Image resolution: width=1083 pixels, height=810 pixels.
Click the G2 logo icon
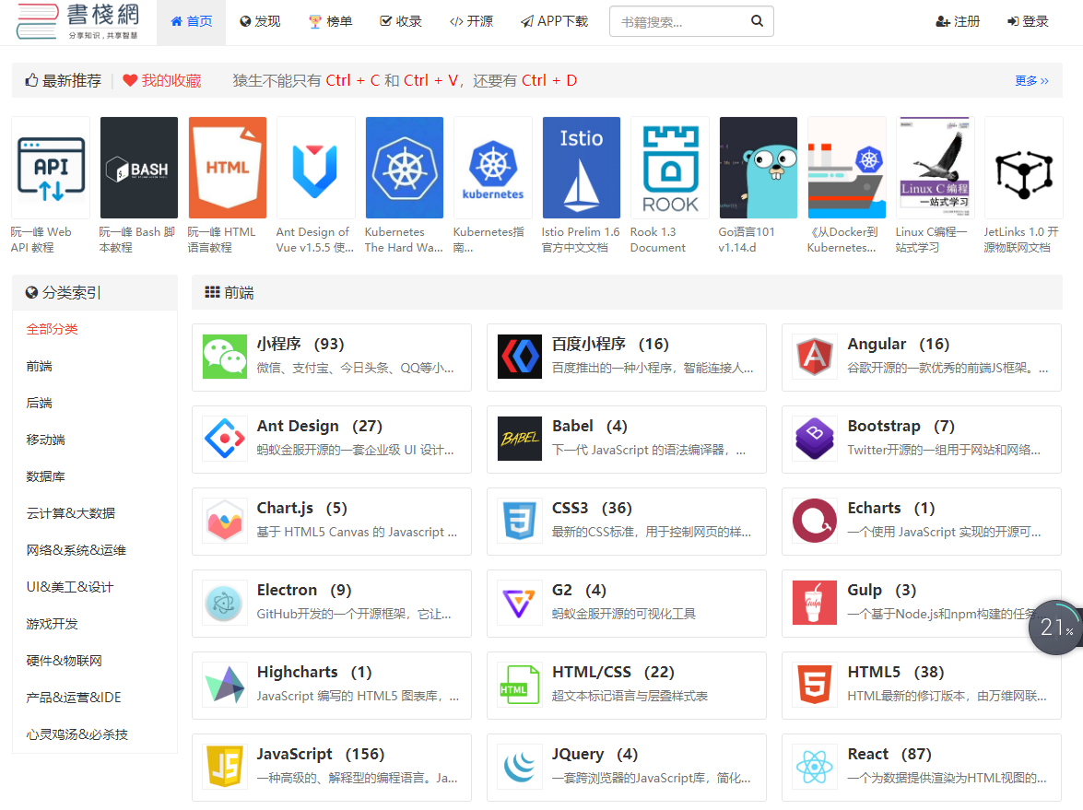pos(520,603)
